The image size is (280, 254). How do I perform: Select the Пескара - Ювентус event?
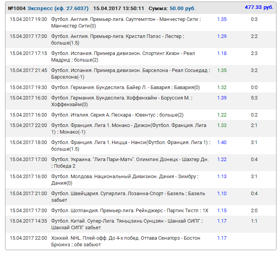118,115
